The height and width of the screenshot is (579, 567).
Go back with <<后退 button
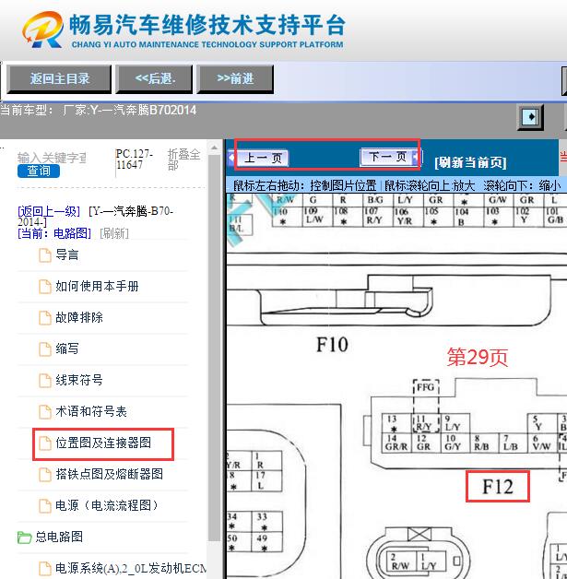(x=154, y=79)
